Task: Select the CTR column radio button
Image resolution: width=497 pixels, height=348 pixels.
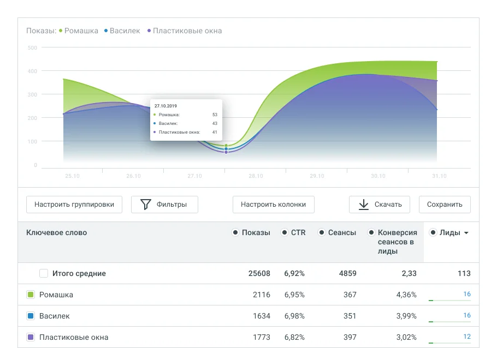Action: coord(285,232)
